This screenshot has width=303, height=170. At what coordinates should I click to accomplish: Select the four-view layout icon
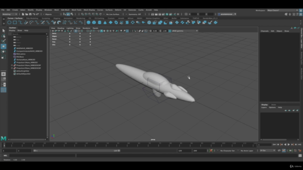coord(3,79)
